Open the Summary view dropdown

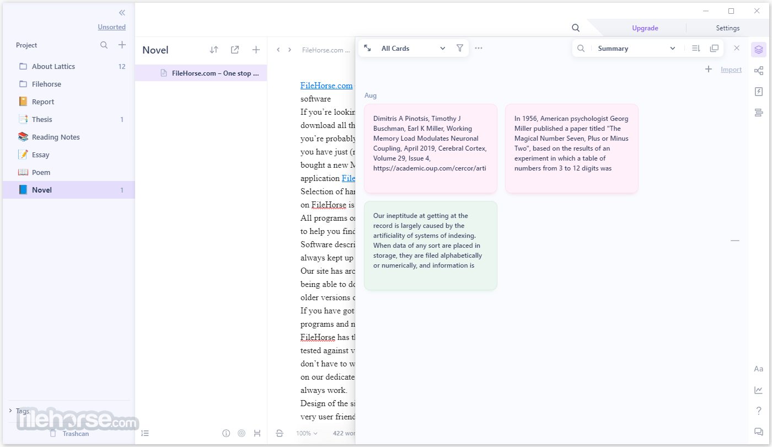click(x=636, y=49)
